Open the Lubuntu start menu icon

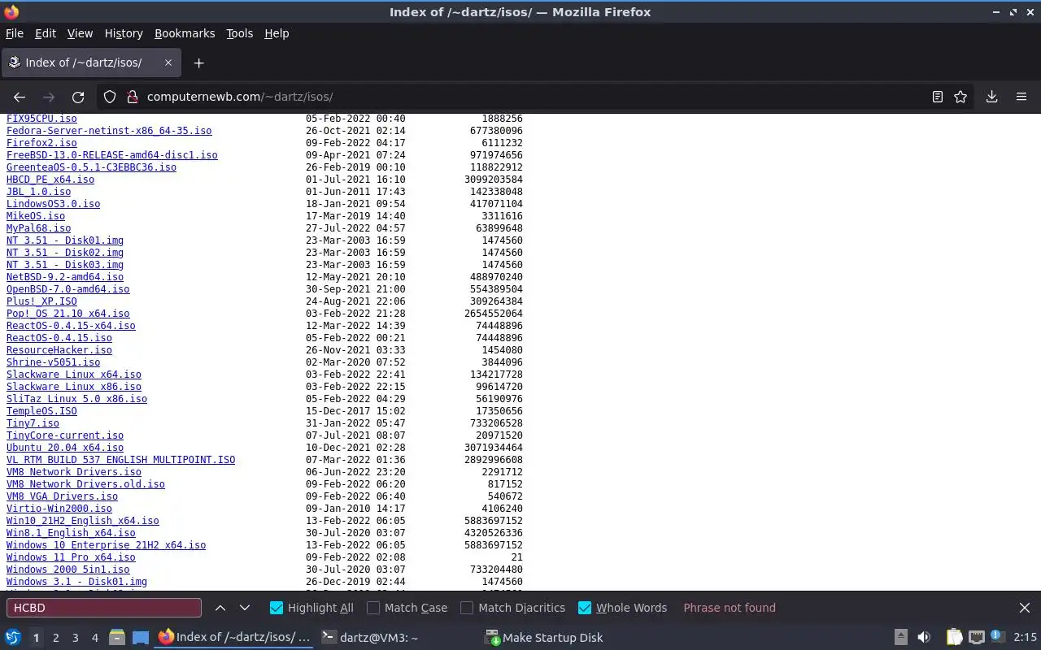(13, 637)
